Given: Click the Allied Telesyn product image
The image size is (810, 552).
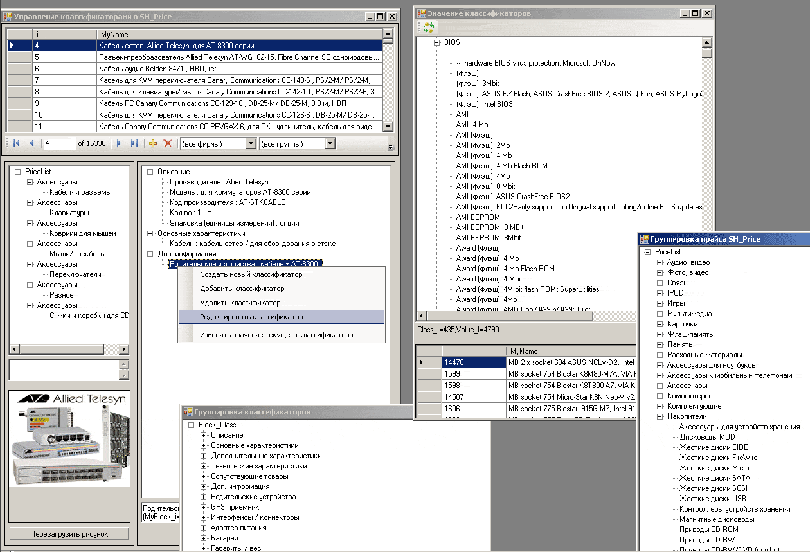Looking at the screenshot, I should (69, 439).
